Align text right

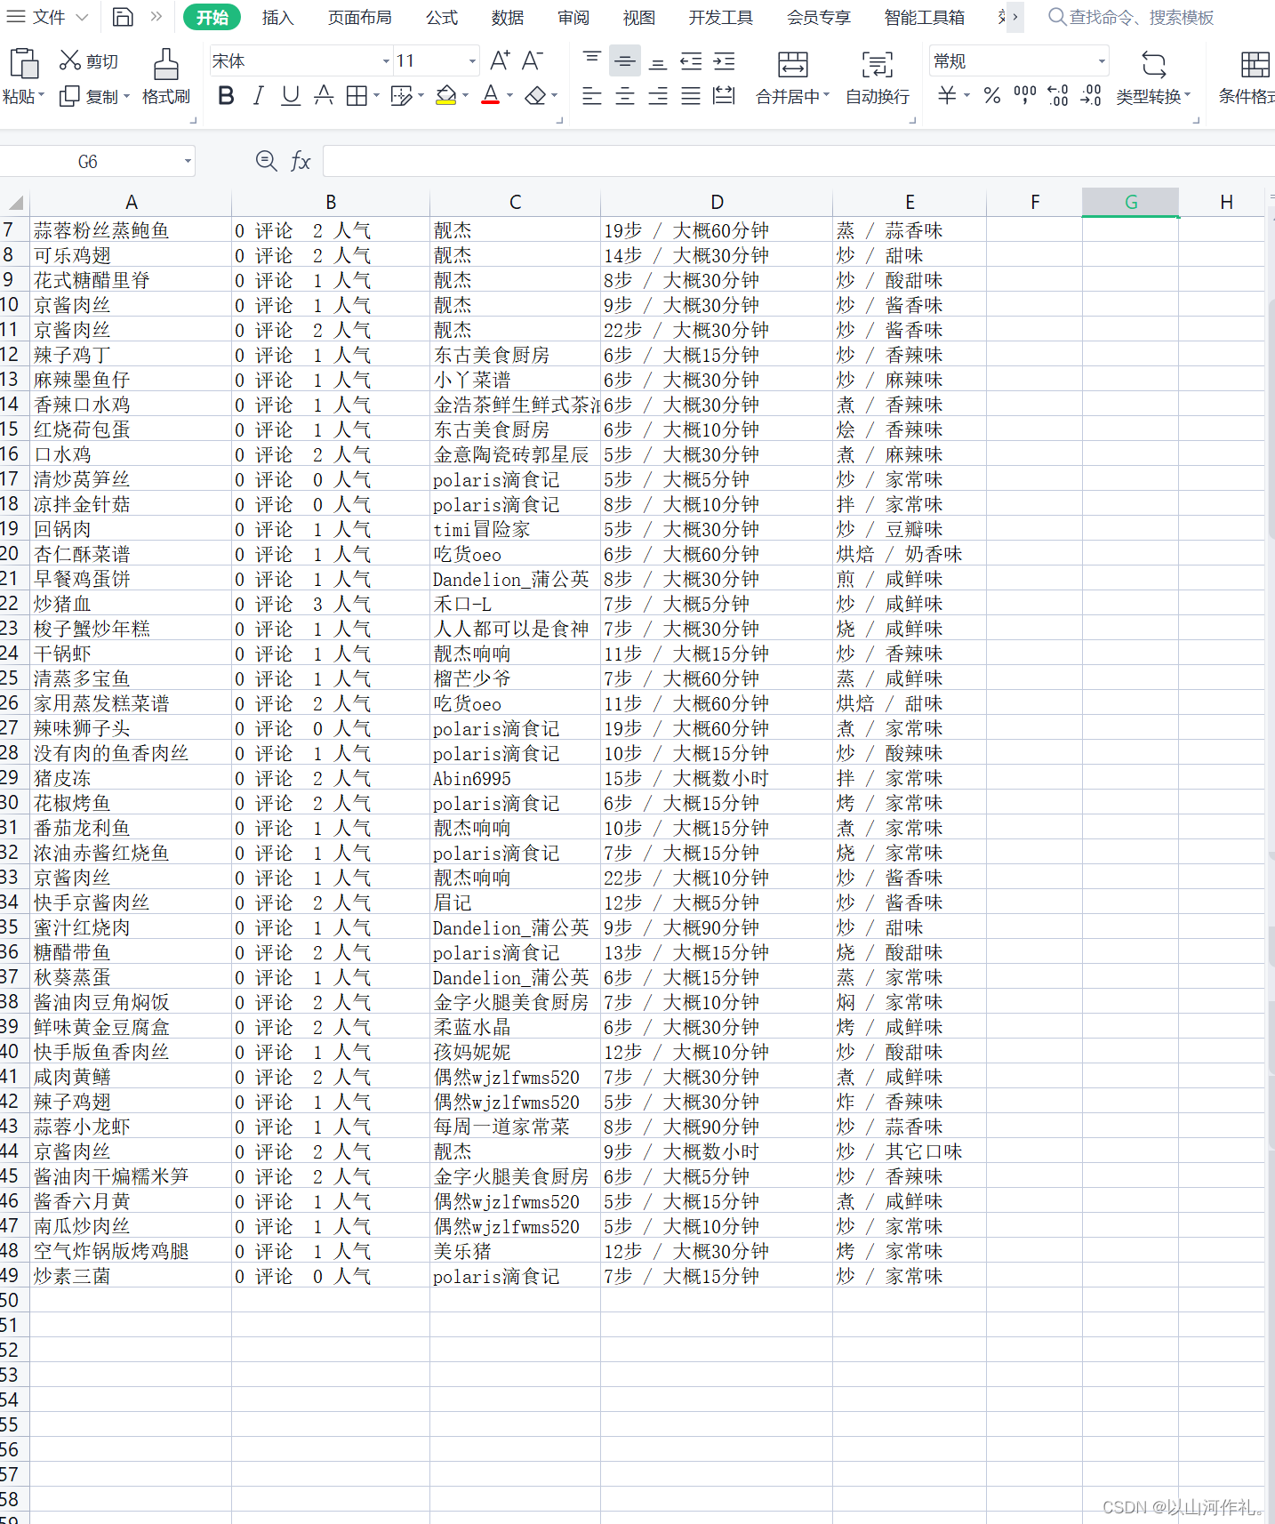[658, 96]
